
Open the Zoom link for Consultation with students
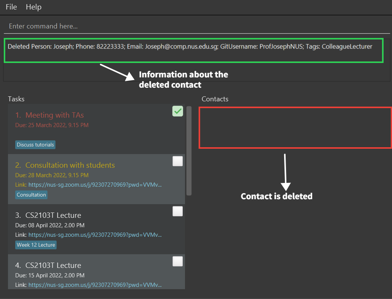[x=95, y=185]
